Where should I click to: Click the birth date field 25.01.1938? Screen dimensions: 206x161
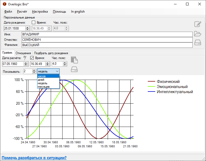14,28
